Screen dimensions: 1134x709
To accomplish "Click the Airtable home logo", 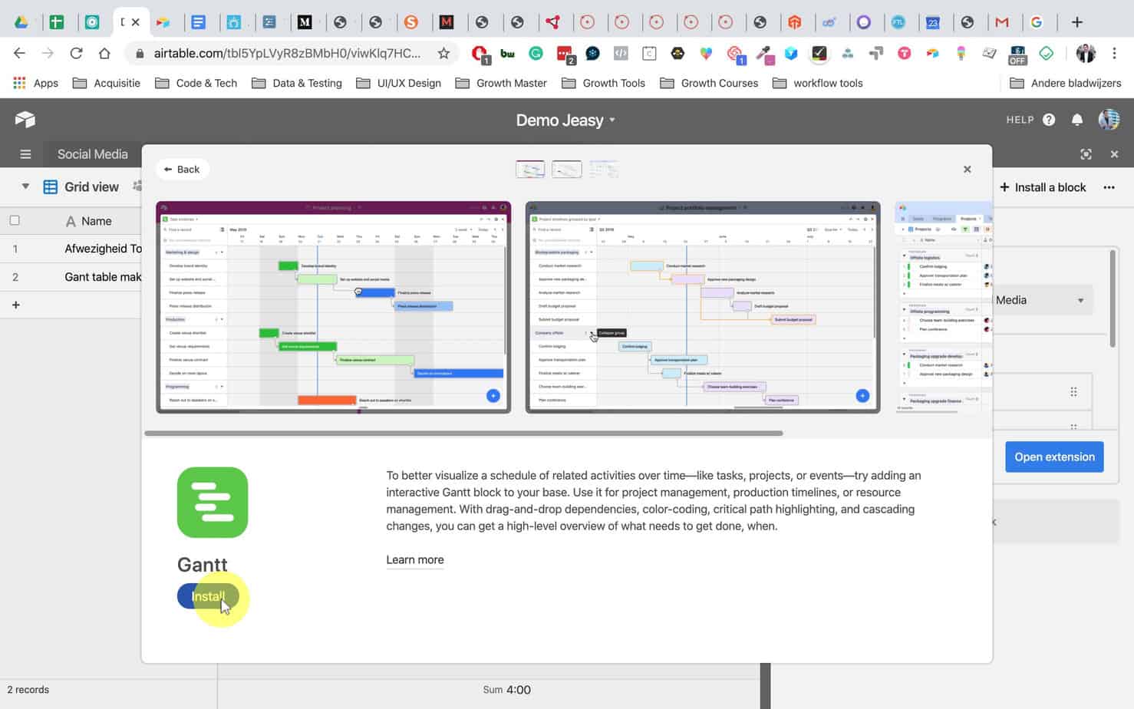I will click(25, 119).
